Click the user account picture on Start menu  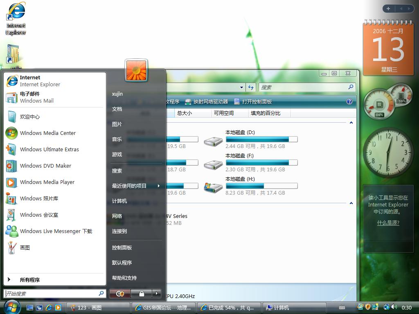tap(136, 70)
